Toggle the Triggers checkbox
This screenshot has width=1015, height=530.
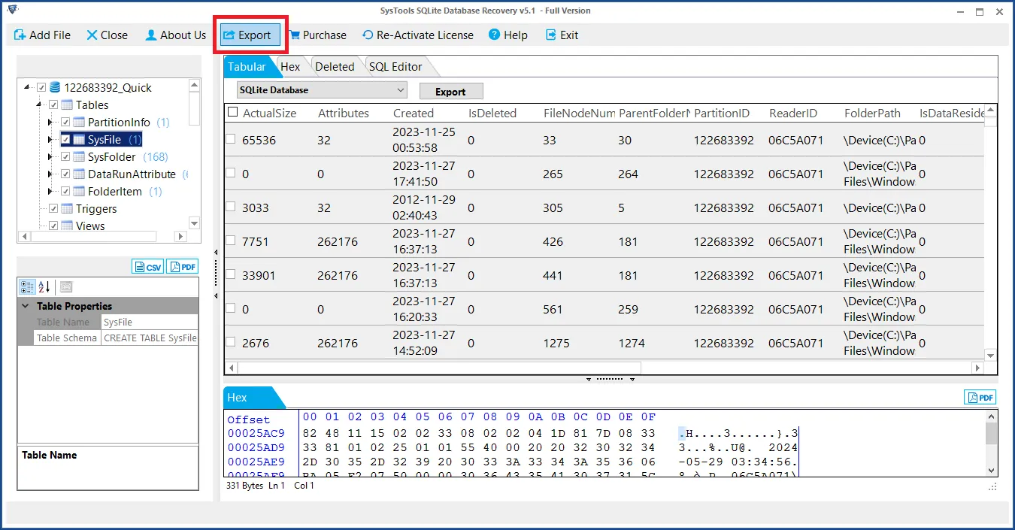[x=53, y=208]
